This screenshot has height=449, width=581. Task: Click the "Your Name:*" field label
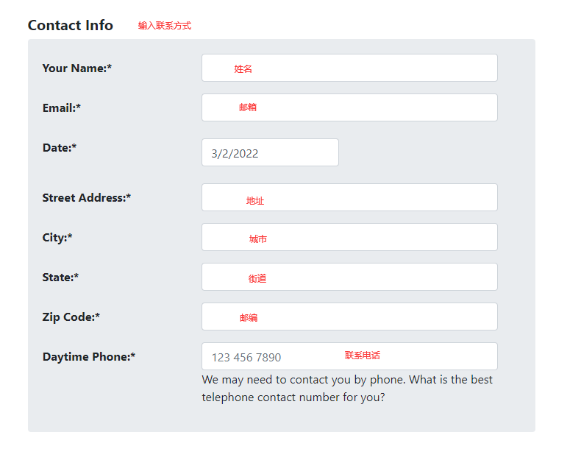click(77, 68)
